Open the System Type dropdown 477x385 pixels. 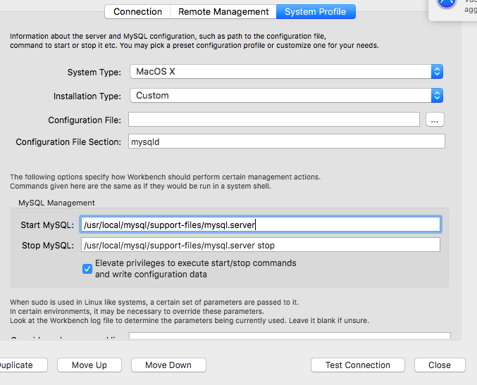[x=286, y=72]
